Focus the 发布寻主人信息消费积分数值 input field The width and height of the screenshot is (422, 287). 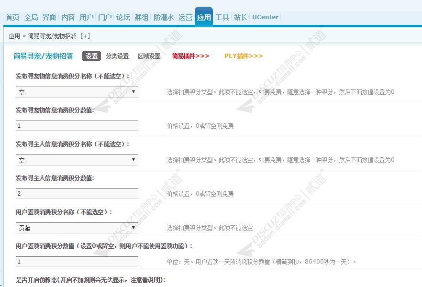click(77, 193)
